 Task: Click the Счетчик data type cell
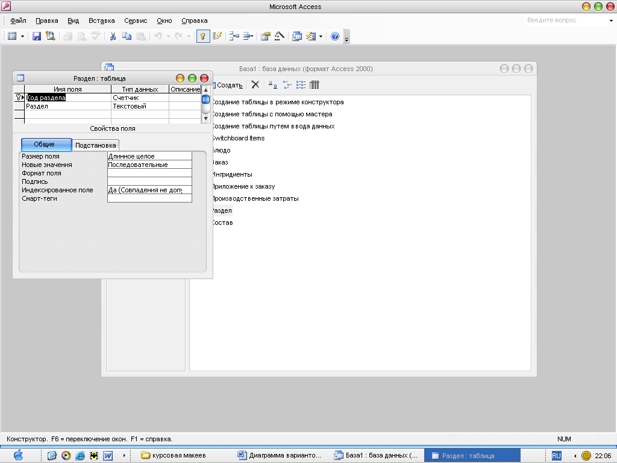[x=140, y=98]
